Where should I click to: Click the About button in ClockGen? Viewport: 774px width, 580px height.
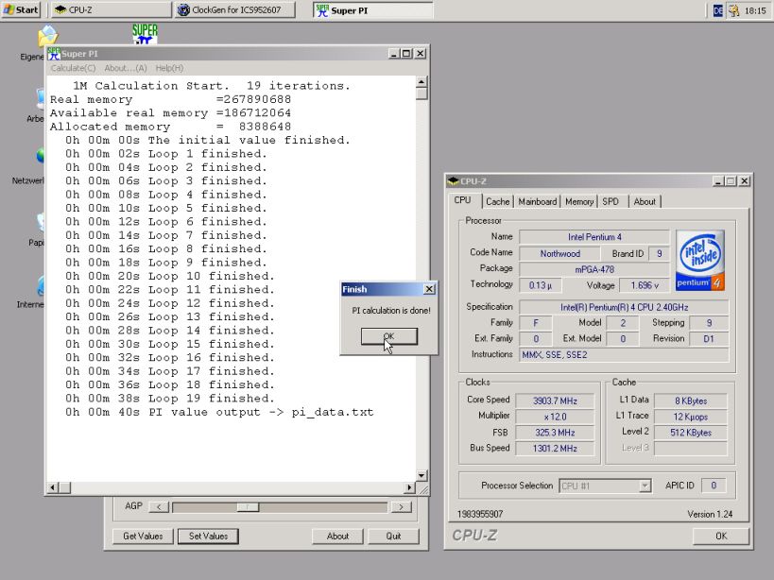pos(337,537)
